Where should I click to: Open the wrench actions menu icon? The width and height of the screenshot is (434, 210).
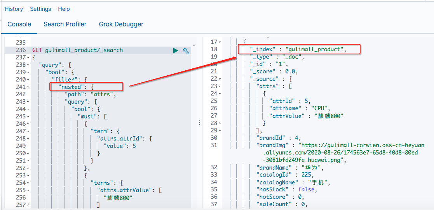[186, 50]
